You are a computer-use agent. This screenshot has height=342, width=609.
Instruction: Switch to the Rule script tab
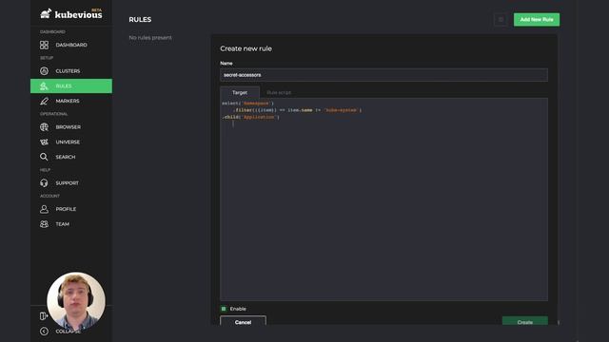tap(279, 92)
